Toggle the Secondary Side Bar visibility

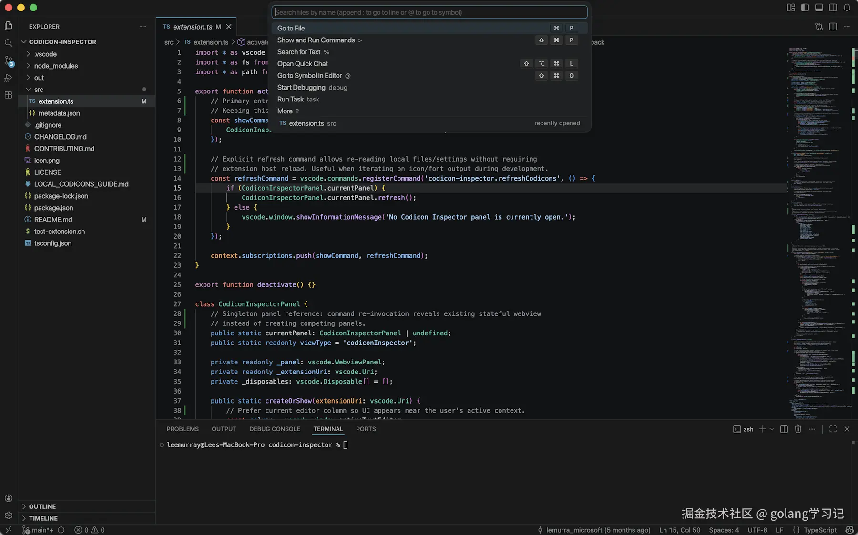click(x=833, y=8)
